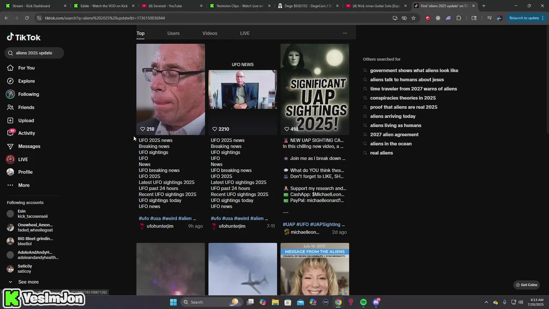Search aliens living as humans
The height and width of the screenshot is (309, 549).
click(395, 125)
